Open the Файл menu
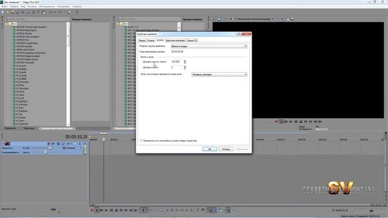 [x=4, y=7]
